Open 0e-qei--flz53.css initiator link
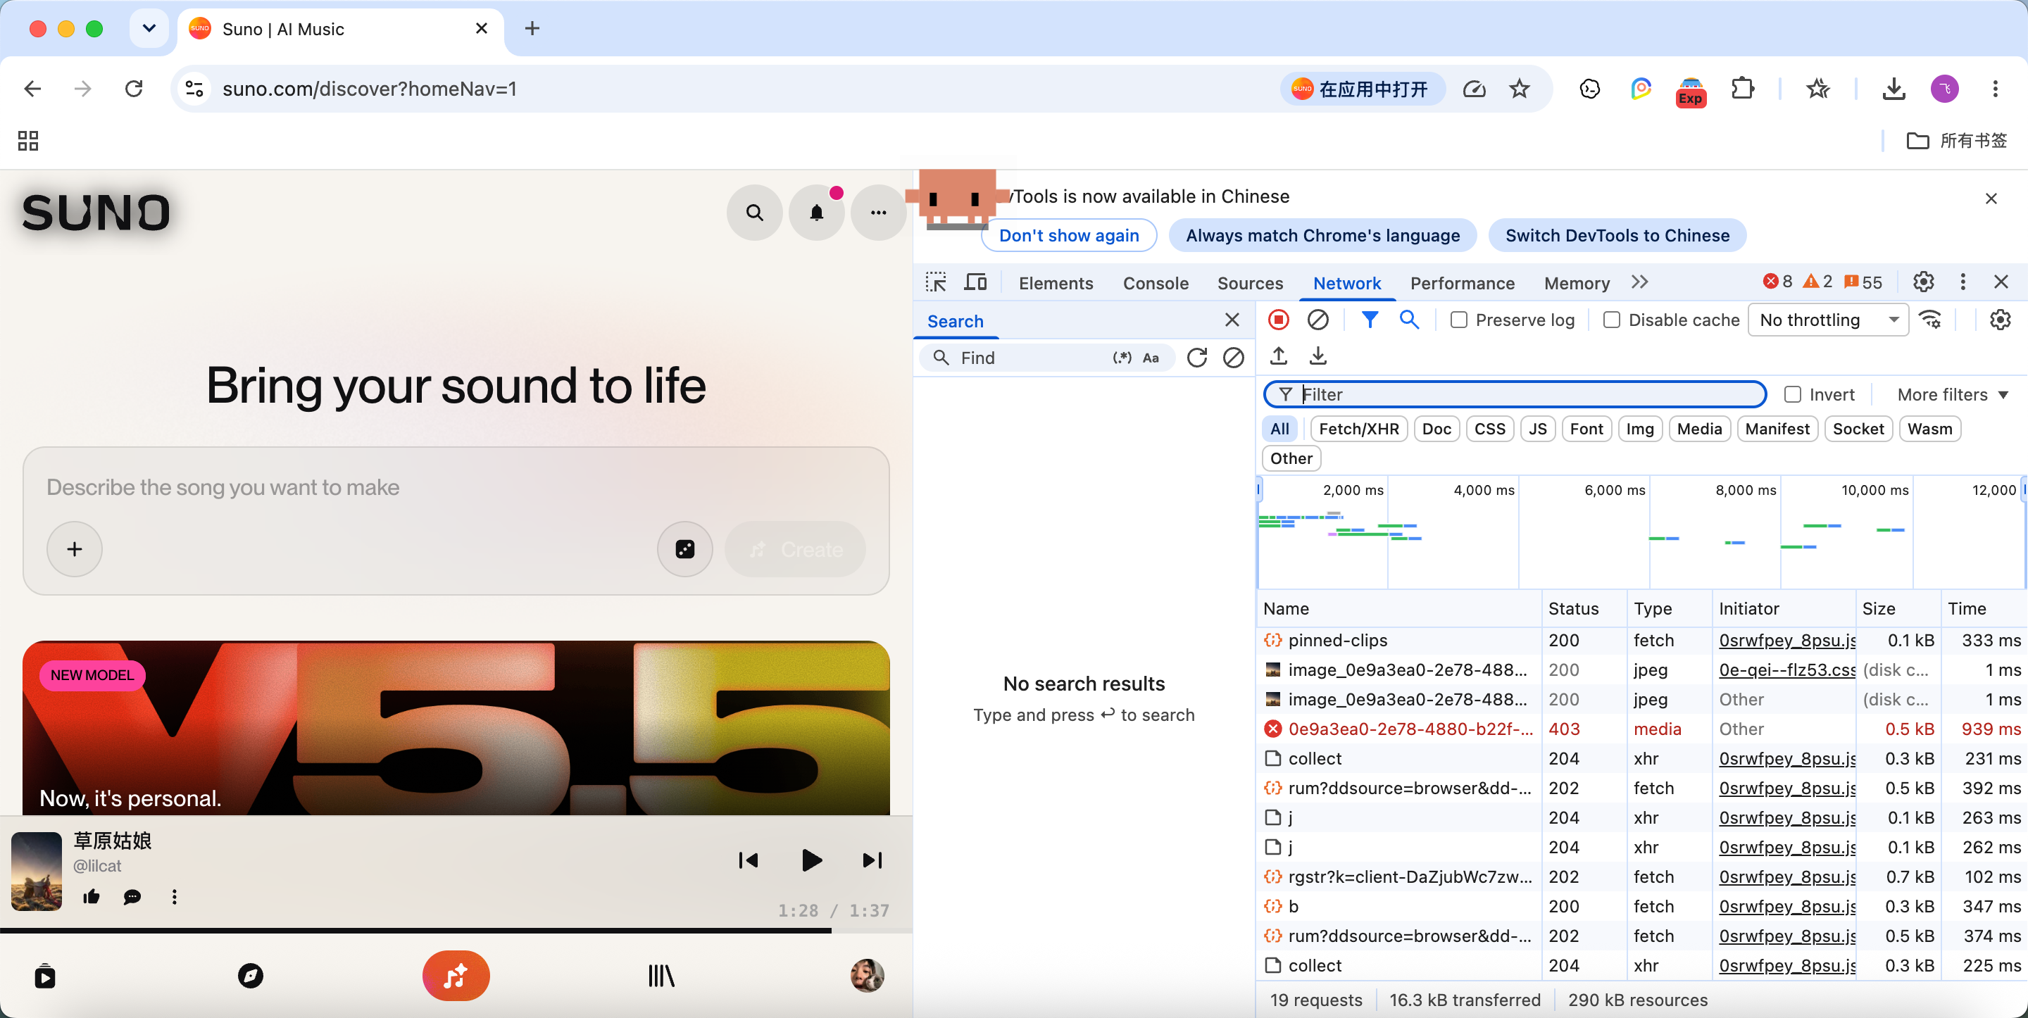This screenshot has height=1018, width=2028. pos(1787,670)
